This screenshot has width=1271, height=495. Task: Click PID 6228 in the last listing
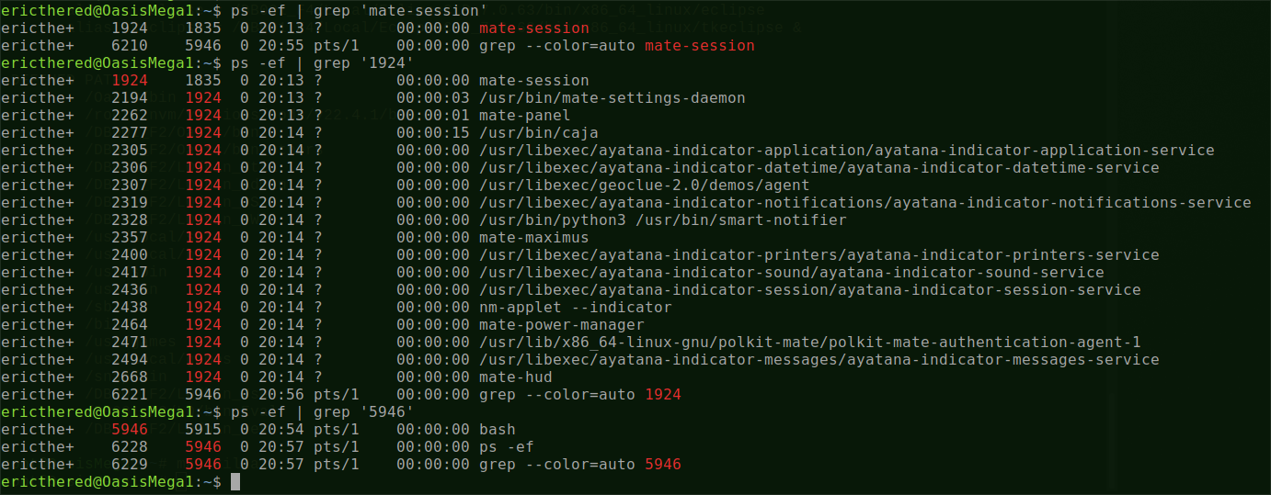click(130, 447)
